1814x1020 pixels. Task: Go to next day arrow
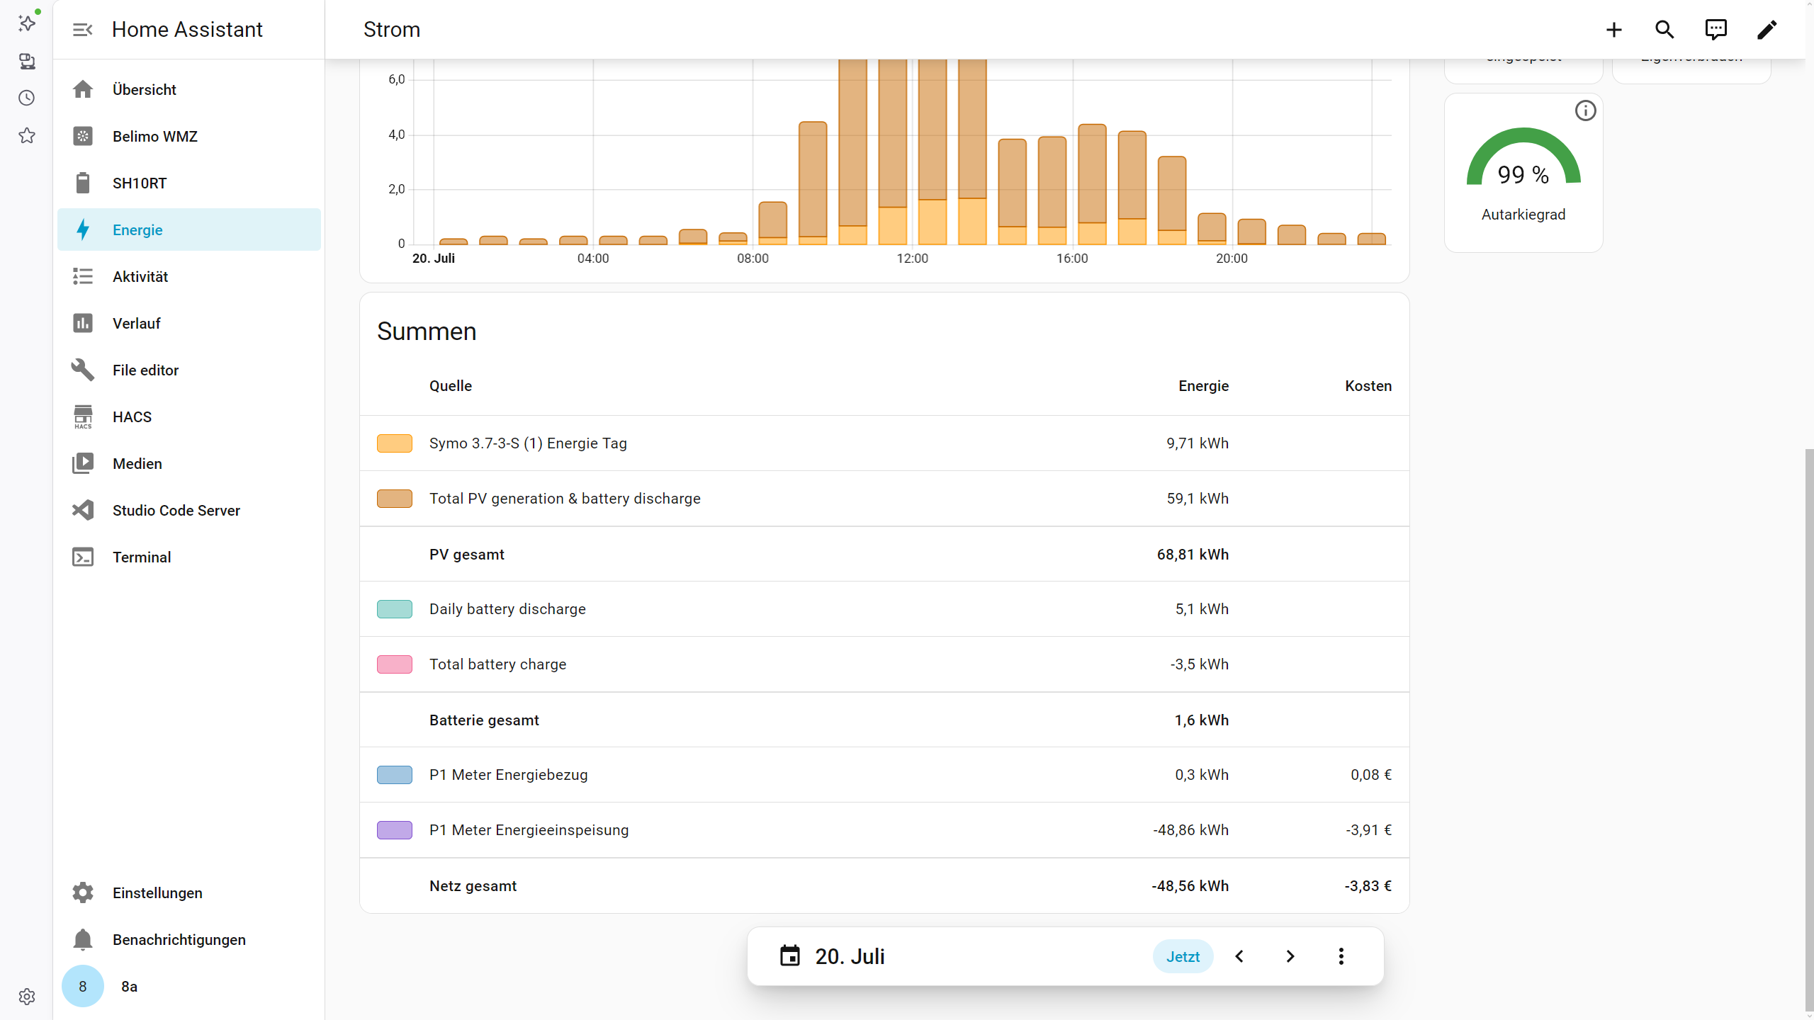[x=1290, y=956]
